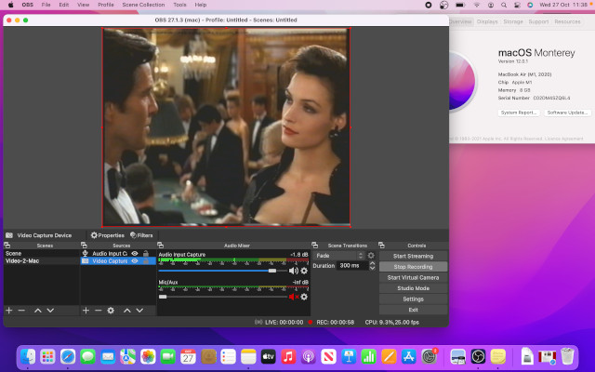Click the Duration 300 ms field
This screenshot has height=372, width=595.
click(x=352, y=265)
